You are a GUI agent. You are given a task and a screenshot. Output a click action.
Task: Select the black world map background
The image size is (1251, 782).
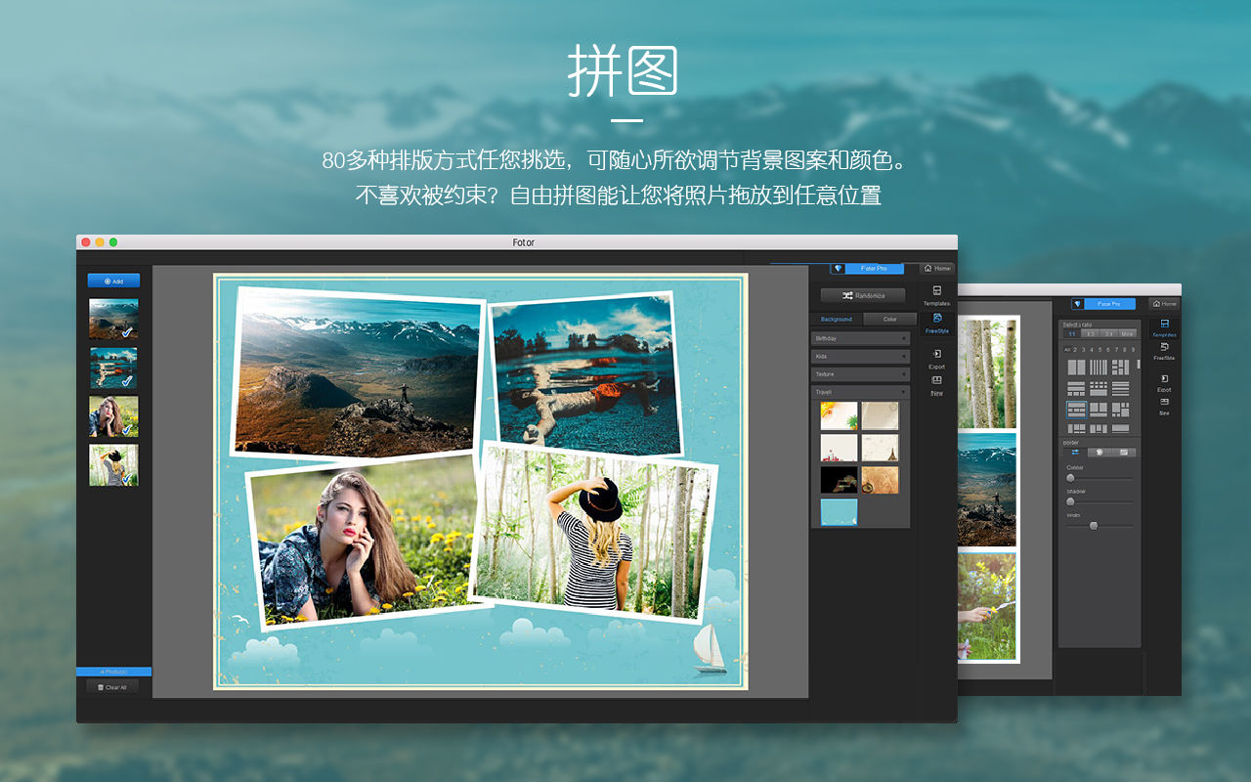(x=839, y=480)
